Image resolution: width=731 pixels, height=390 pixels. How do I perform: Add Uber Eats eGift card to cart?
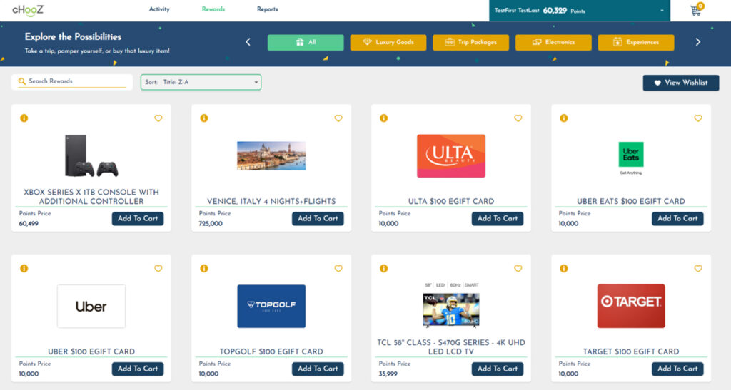point(677,219)
